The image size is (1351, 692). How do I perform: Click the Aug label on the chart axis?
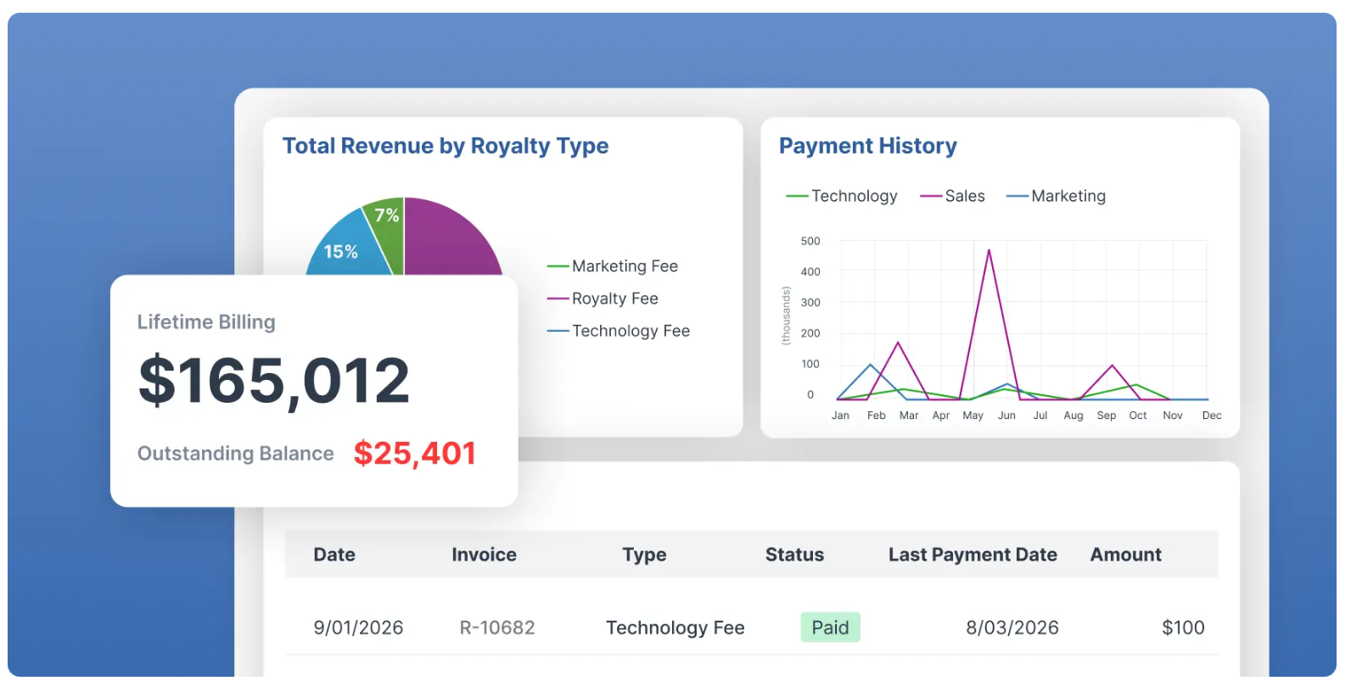pos(1074,416)
